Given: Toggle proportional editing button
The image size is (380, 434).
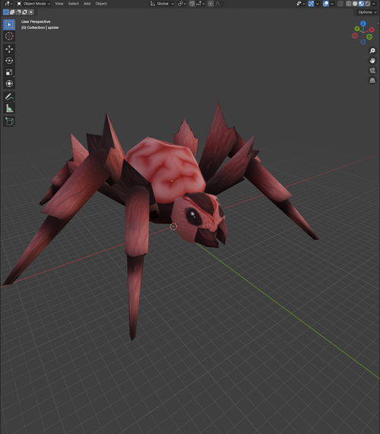Looking at the screenshot, I should point(211,4).
